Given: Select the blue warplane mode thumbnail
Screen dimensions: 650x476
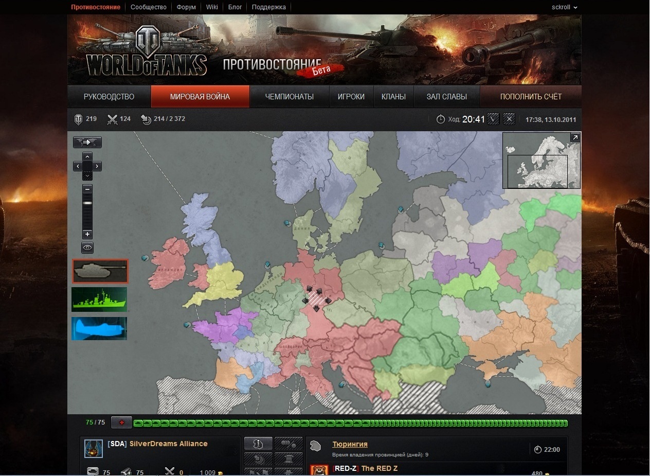Looking at the screenshot, I should pyautogui.click(x=99, y=328).
